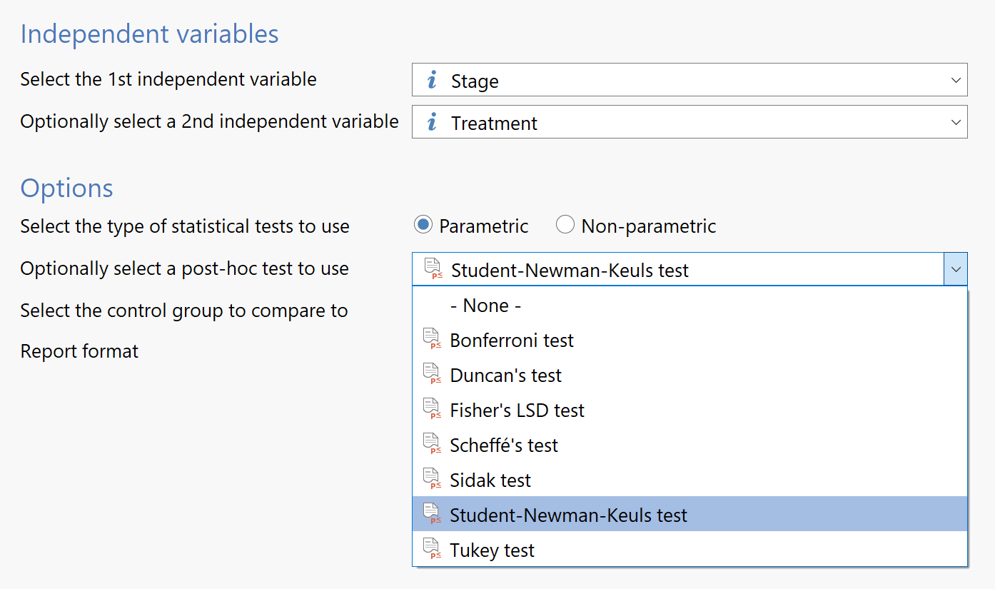
Task: Choose Student-Newman-Keuls test in the list
Action: tap(690, 515)
